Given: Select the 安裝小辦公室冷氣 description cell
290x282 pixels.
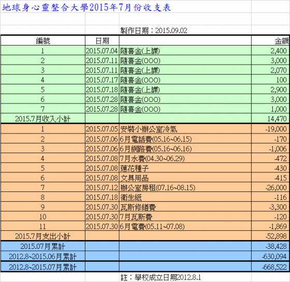Looking at the screenshot, I should tap(185, 129).
